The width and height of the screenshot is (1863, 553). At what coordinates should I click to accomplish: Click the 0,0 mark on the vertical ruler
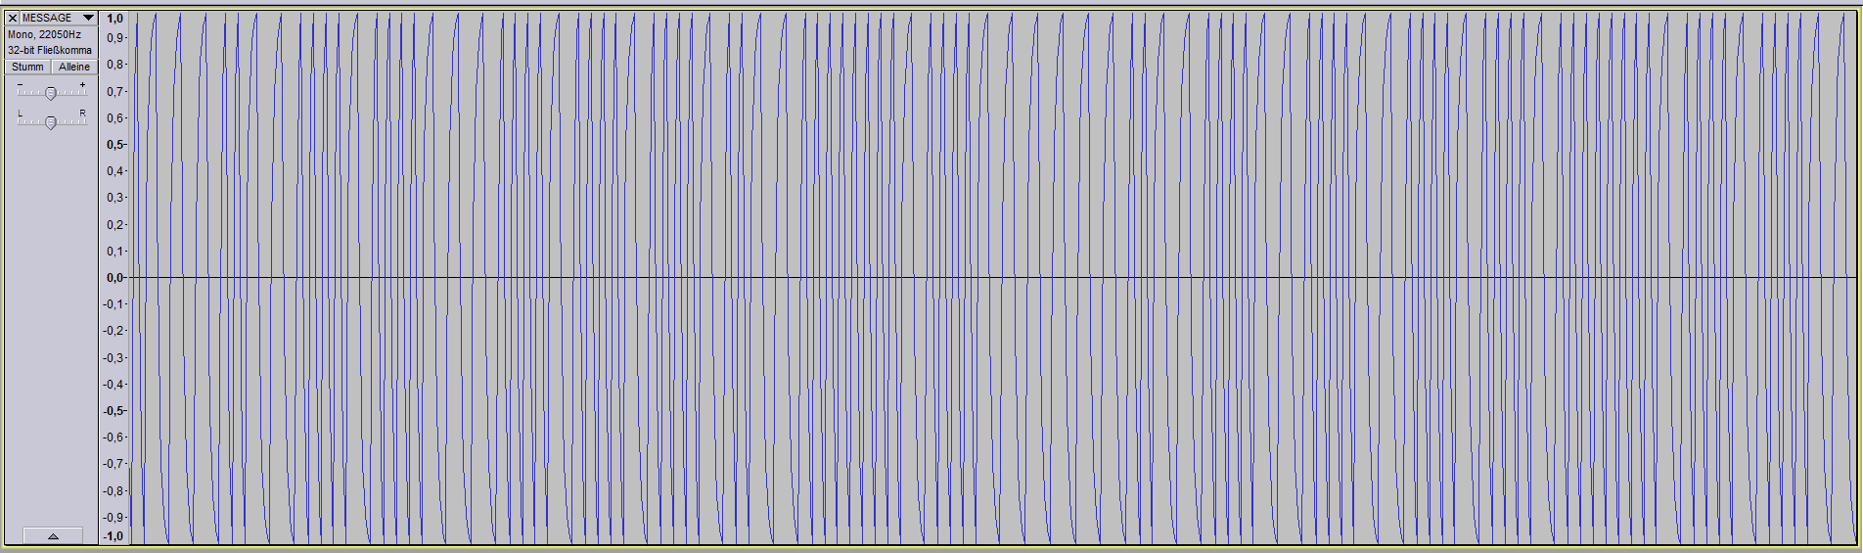(114, 278)
